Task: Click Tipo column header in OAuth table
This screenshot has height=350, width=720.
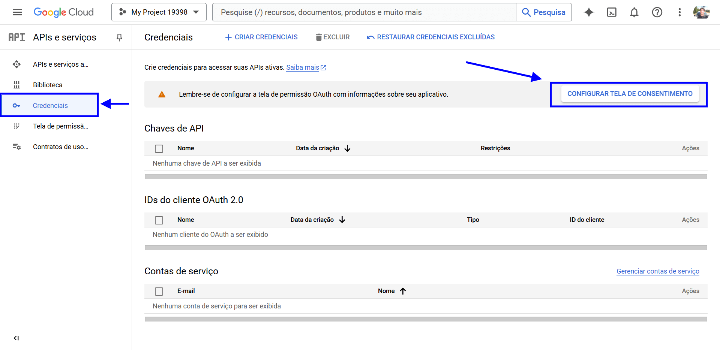Action: (x=473, y=220)
